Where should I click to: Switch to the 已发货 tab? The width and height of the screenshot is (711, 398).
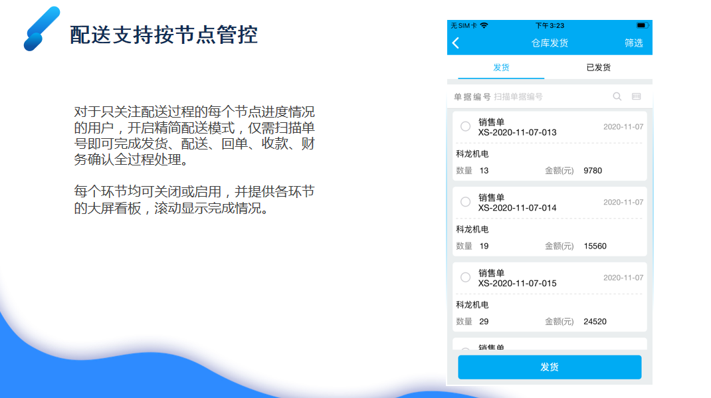pos(598,68)
